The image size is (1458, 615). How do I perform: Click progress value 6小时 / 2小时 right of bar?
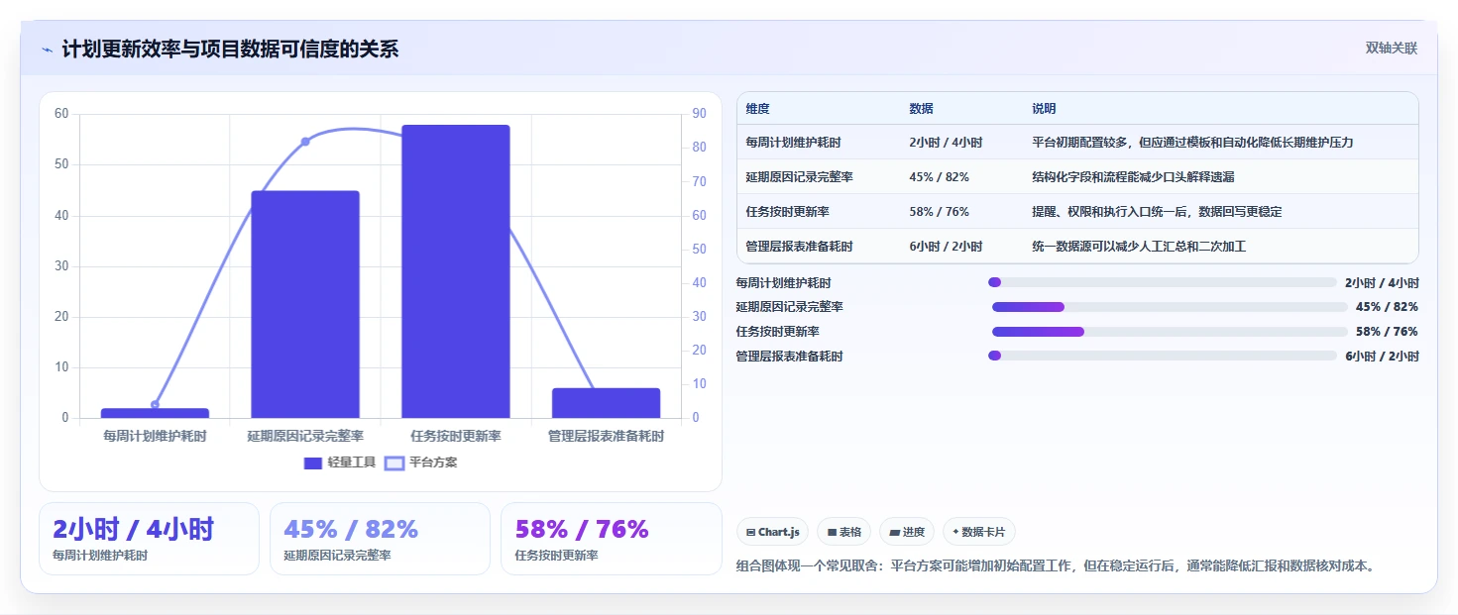coord(1382,357)
